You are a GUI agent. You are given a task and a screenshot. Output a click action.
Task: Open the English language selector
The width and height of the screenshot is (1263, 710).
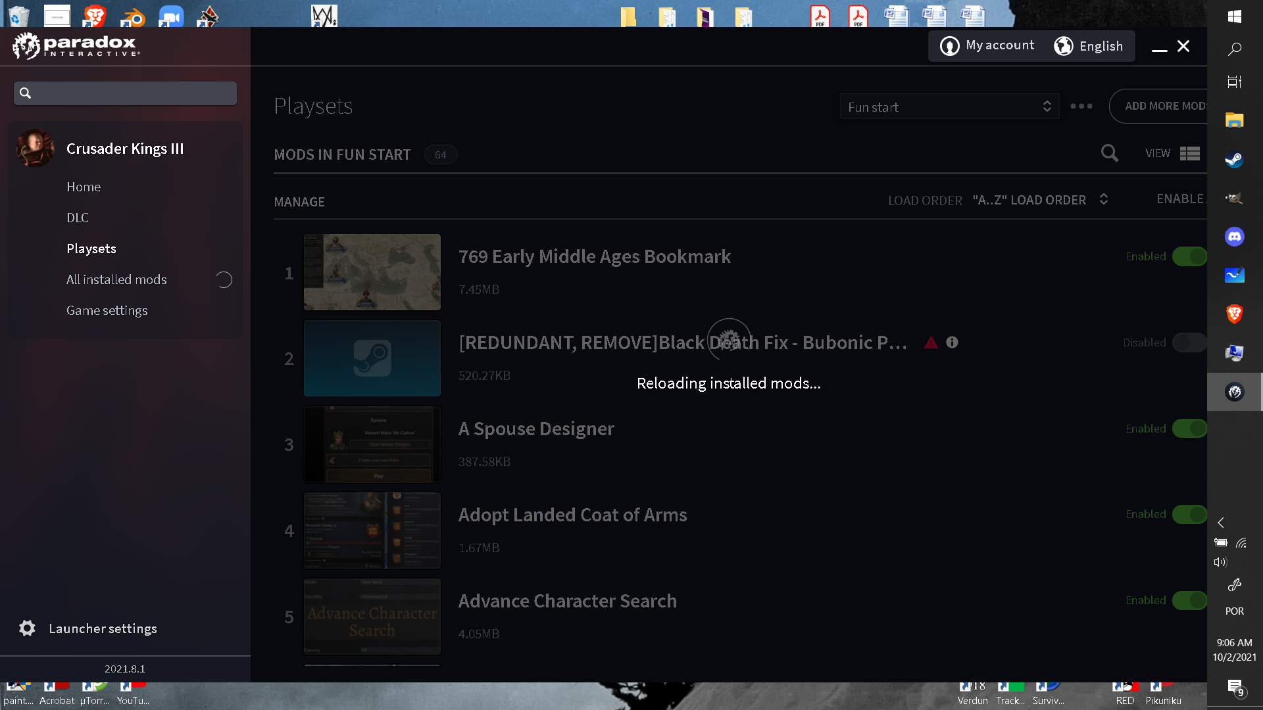pos(1089,46)
